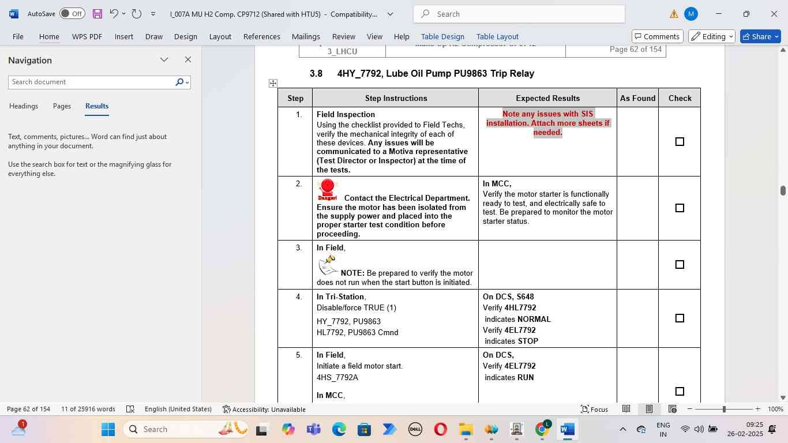Click the Redo icon in title bar
Image resolution: width=788 pixels, height=443 pixels.
137,14
